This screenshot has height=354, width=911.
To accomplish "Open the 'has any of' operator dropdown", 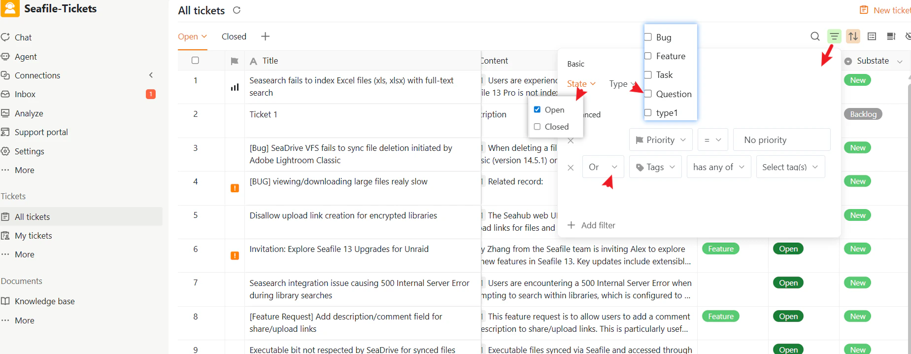I will 719,167.
